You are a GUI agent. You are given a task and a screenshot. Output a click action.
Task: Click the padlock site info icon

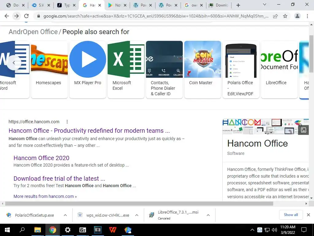pos(39,16)
